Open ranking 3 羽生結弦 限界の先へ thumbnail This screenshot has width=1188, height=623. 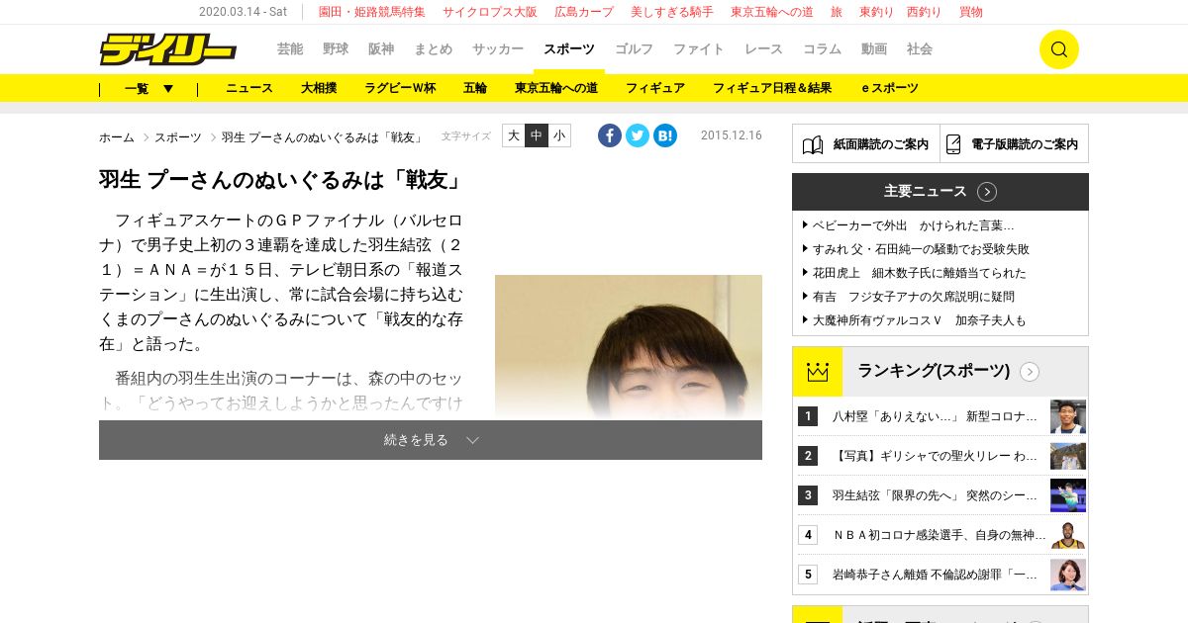[x=1068, y=495]
